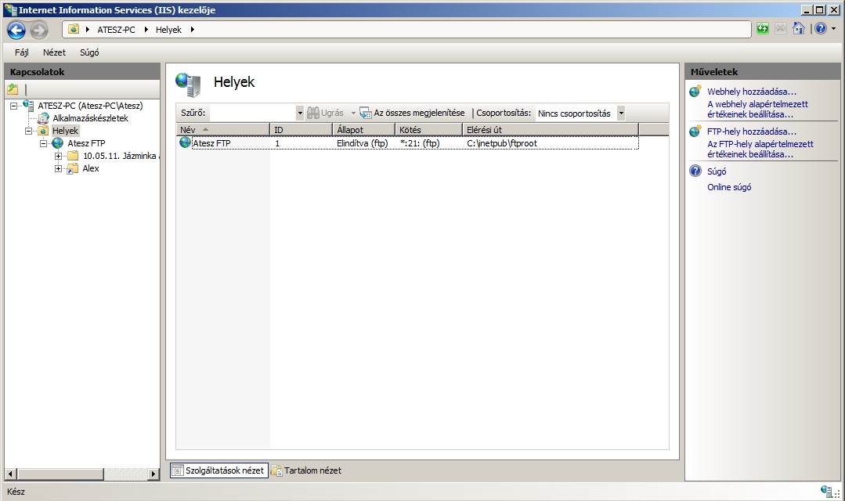This screenshot has height=501, width=845.
Task: Expand the 10.05.11. Jázminka folder node
Action: coord(58,157)
